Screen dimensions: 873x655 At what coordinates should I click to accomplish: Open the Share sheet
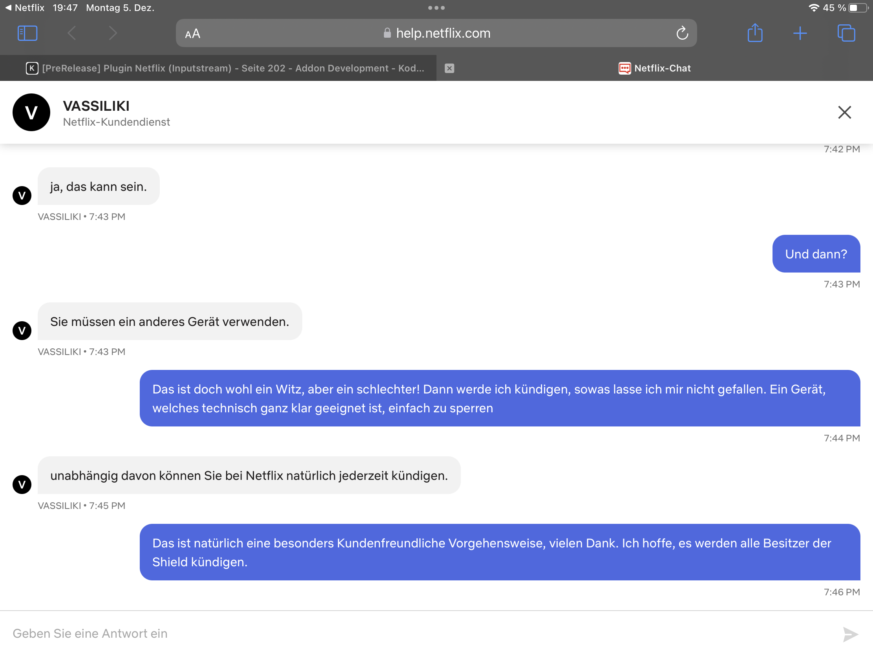[x=755, y=33]
